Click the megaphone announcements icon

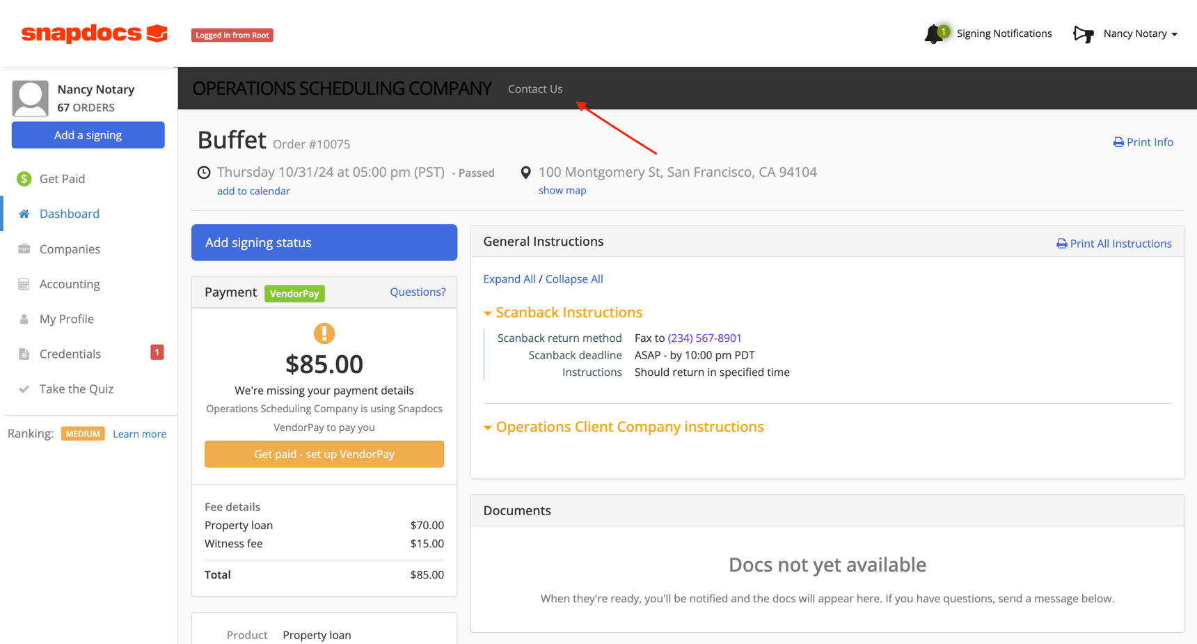pyautogui.click(x=1084, y=33)
